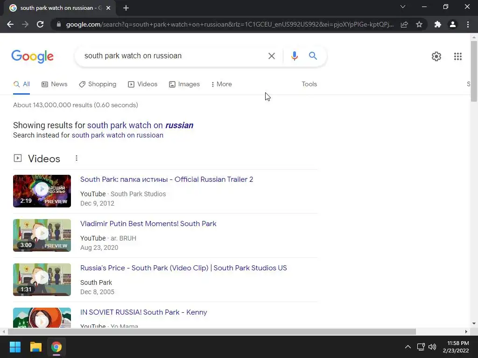This screenshot has height=358, width=478.
Task: Open network status tray icon
Action: [x=421, y=347]
